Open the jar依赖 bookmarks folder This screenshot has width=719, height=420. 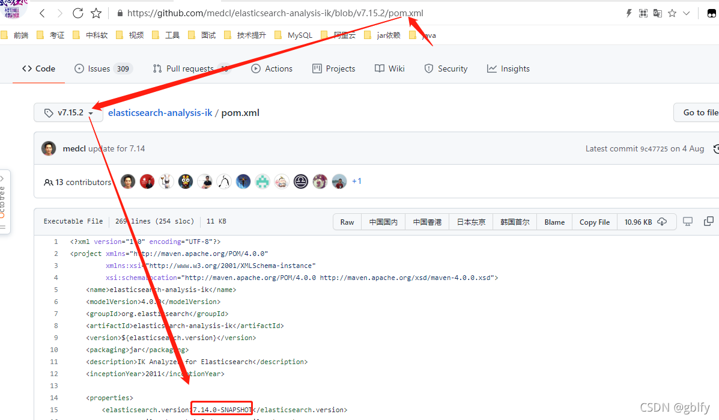[x=383, y=35]
